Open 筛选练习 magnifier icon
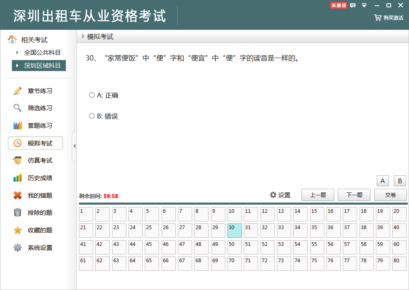Image resolution: width=409 pixels, height=290 pixels. pos(18,108)
